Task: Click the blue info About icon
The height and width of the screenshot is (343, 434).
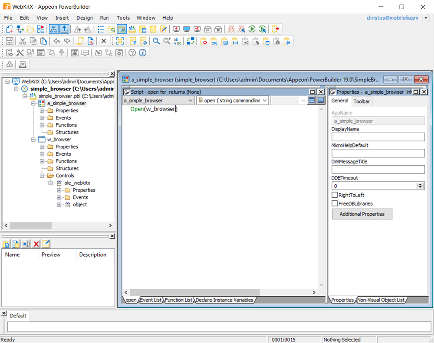Action: tap(143, 52)
